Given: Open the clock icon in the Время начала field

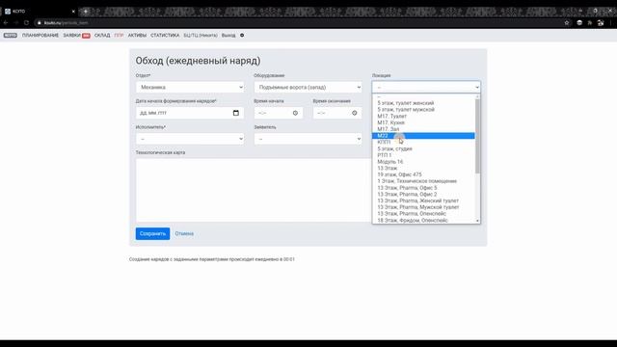Looking at the screenshot, I should [295, 113].
